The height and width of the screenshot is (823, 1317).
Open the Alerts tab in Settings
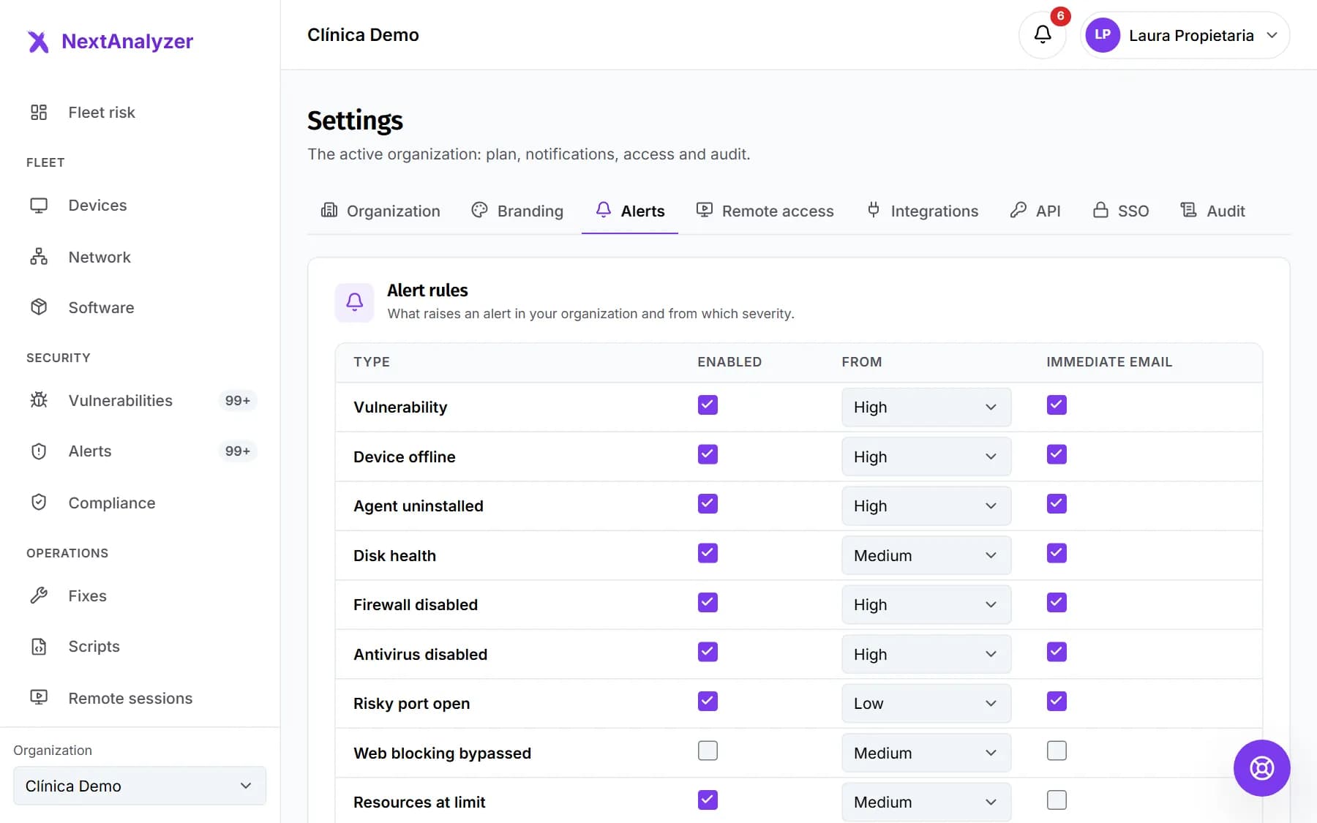pos(630,211)
